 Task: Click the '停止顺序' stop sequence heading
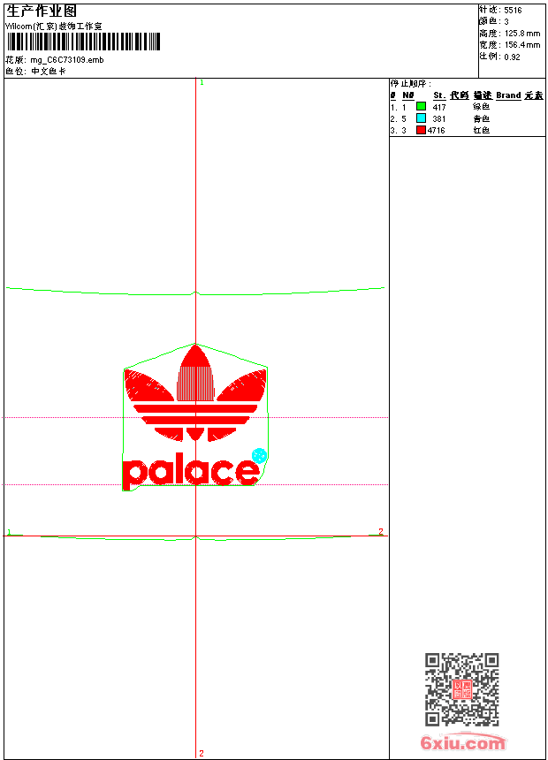click(410, 84)
